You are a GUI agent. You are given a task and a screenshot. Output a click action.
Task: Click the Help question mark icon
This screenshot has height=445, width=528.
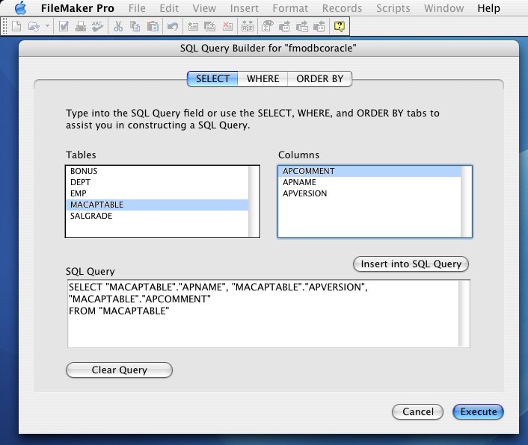[x=340, y=26]
